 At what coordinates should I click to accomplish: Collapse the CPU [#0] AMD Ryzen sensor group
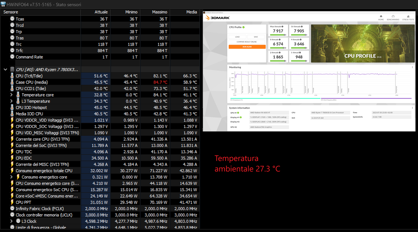(x=5, y=70)
